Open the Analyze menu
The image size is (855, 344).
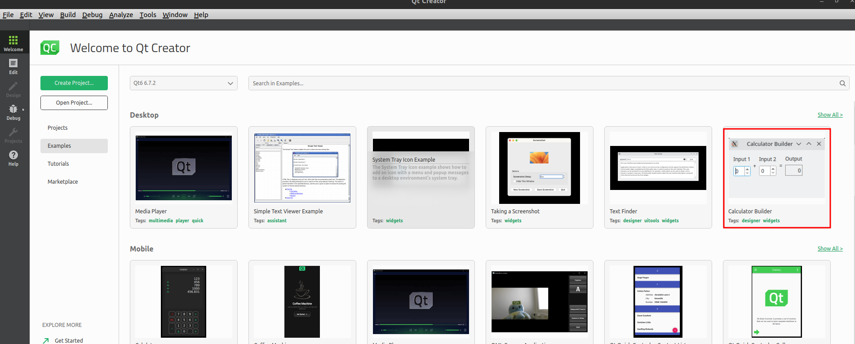click(x=121, y=15)
